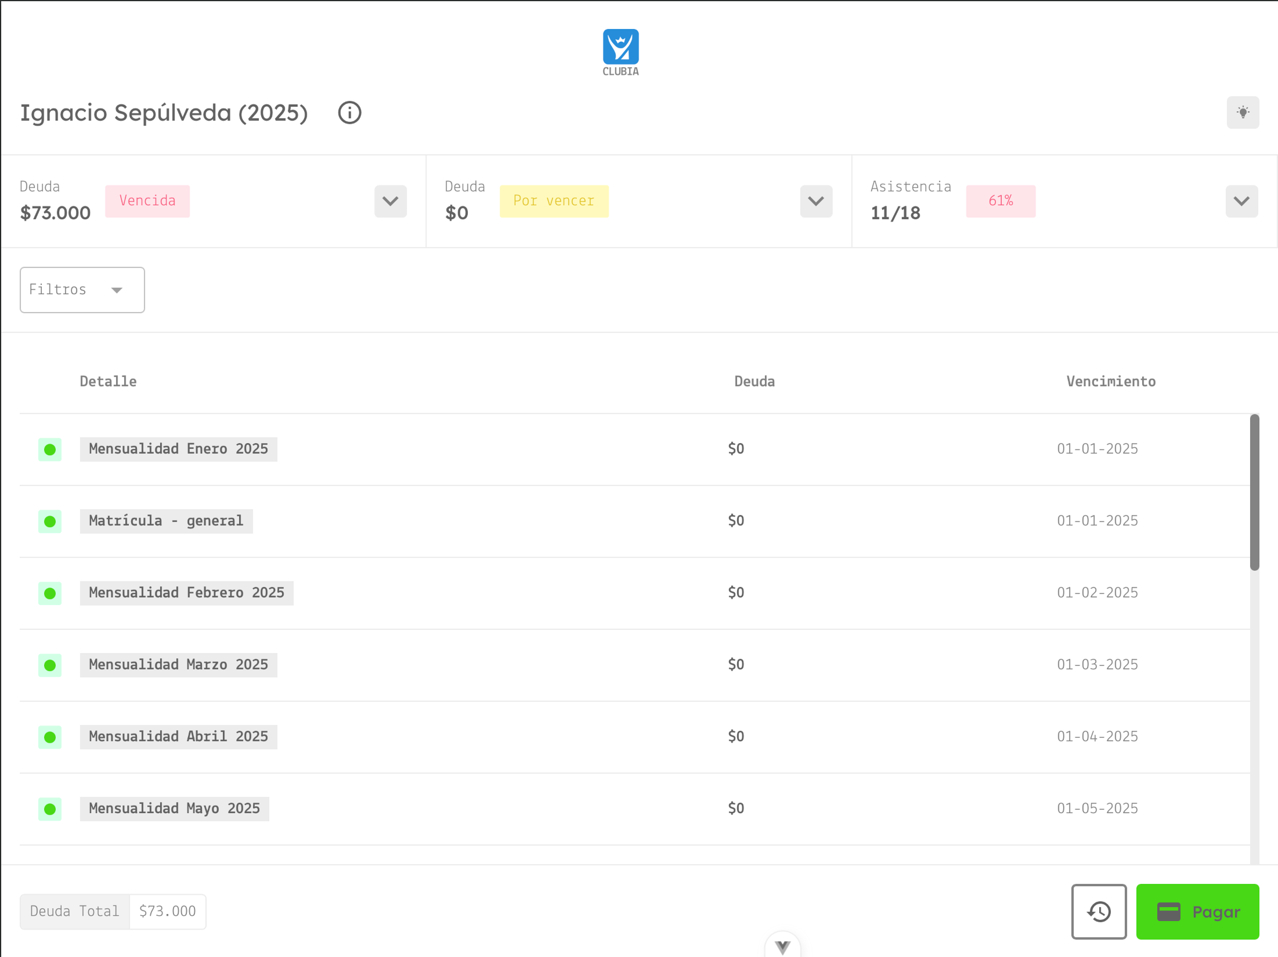This screenshot has width=1278, height=957.
Task: Click green status dot for Mensualidad Enero
Action: (x=50, y=449)
